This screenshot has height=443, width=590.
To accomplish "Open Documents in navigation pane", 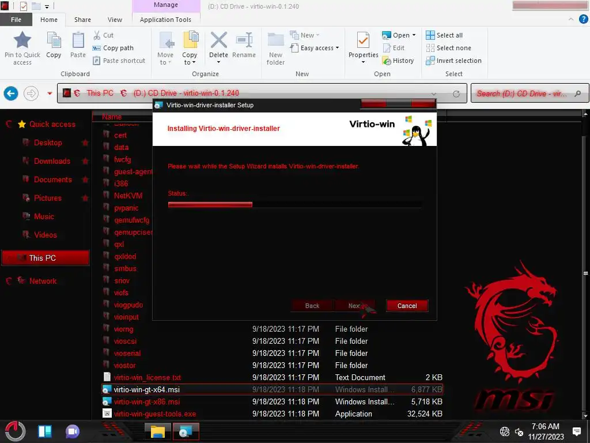I will click(x=52, y=180).
